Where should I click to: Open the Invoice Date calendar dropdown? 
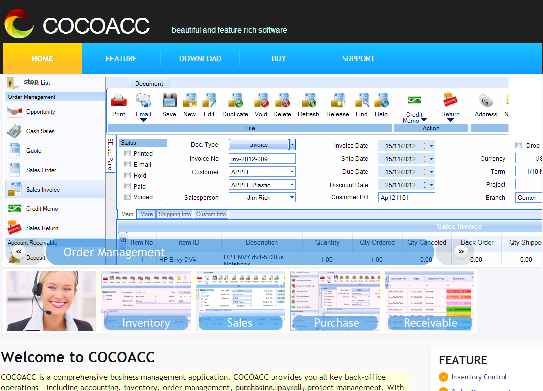point(431,146)
